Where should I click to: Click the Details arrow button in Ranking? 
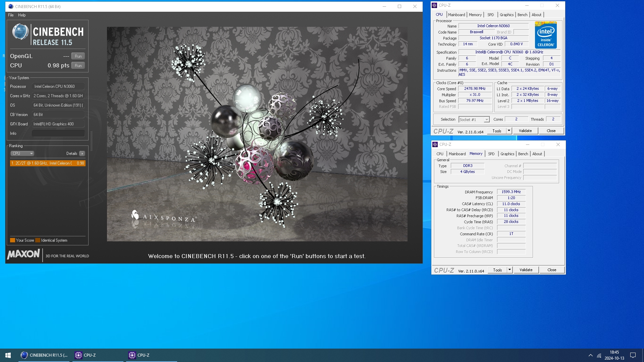point(82,154)
